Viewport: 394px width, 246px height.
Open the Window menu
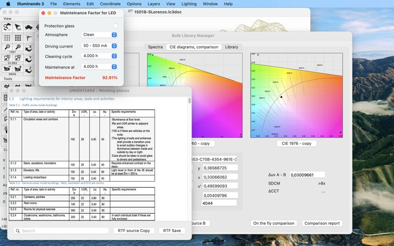pyautogui.click(x=210, y=4)
